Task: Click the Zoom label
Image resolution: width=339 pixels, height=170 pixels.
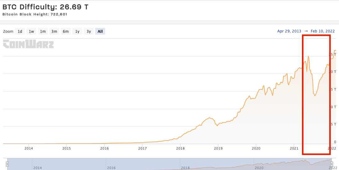Action: (x=8, y=32)
